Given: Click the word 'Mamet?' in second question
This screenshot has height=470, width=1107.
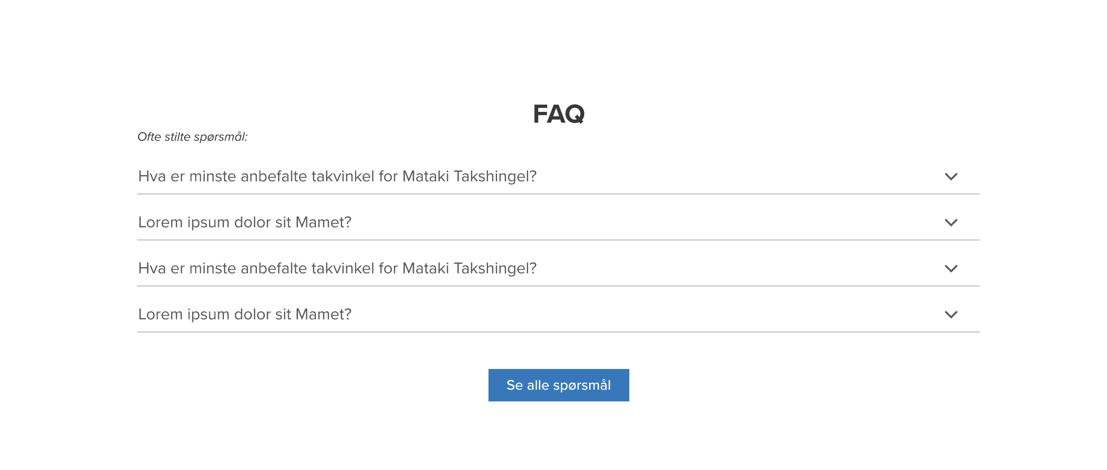Looking at the screenshot, I should click(x=323, y=222).
